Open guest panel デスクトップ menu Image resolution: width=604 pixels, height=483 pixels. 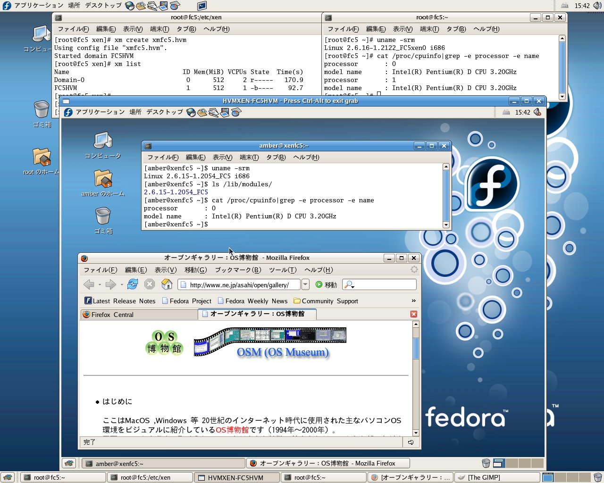pyautogui.click(x=164, y=112)
